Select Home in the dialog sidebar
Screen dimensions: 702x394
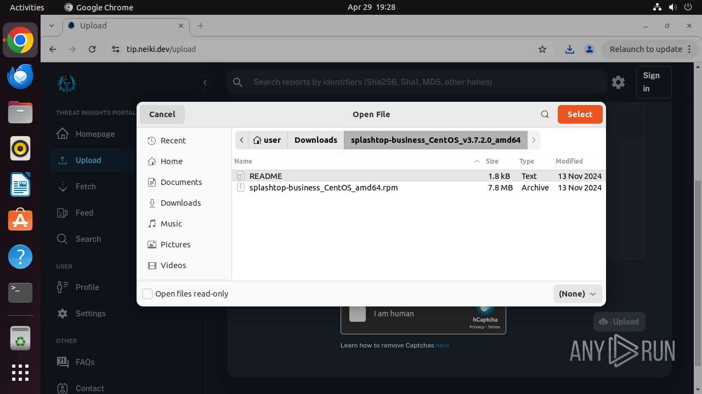(x=184, y=161)
